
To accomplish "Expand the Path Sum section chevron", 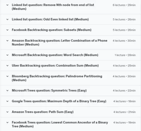I will click(x=7, y=112).
